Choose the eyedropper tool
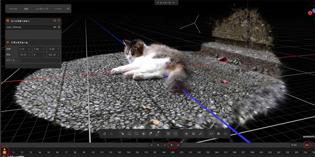 point(158,134)
